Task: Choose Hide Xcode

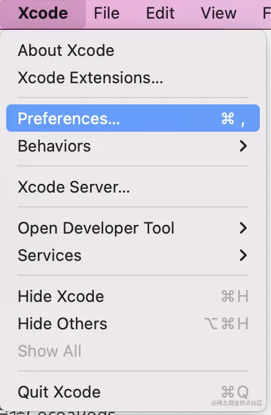Action: (133, 296)
